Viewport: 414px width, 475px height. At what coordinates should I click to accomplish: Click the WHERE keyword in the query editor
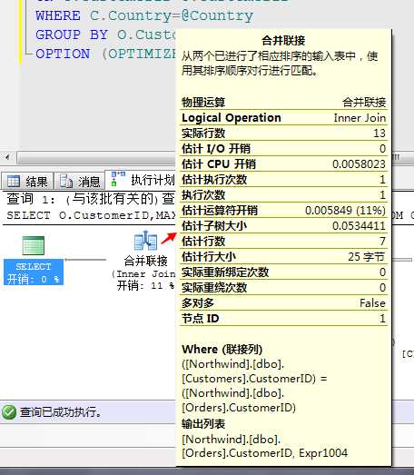click(58, 15)
